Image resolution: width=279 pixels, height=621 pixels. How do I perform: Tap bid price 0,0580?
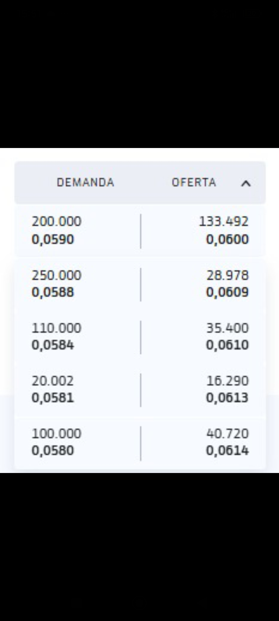click(53, 451)
